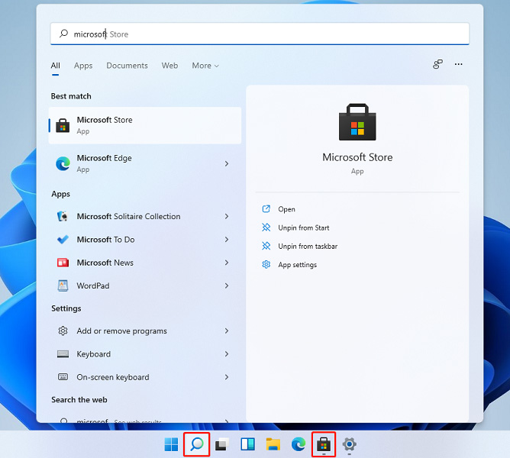Screen dimensions: 510x458
Task: Expand Keyboard setting chevron
Action: 227,354
